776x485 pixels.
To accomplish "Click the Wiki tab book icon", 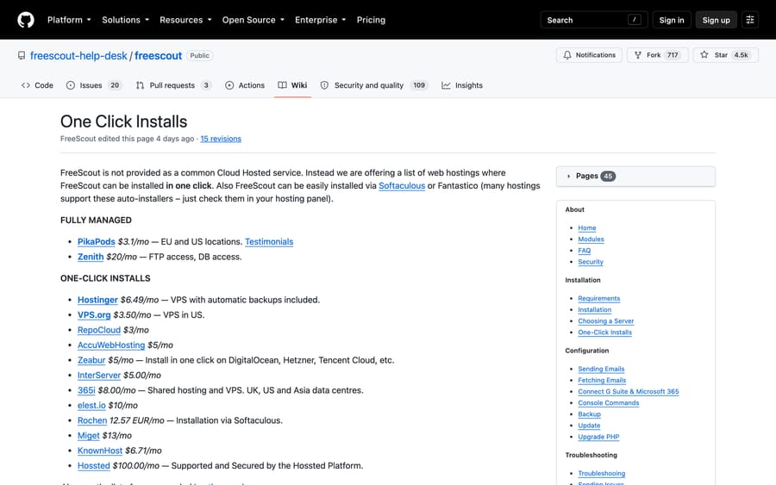I will coord(282,85).
